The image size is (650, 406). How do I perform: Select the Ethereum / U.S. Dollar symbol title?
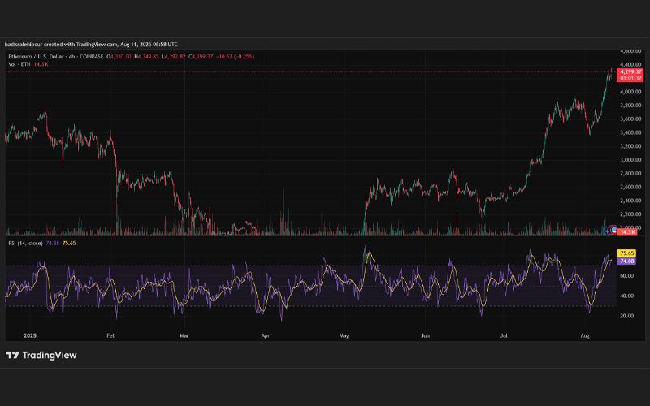(35, 56)
